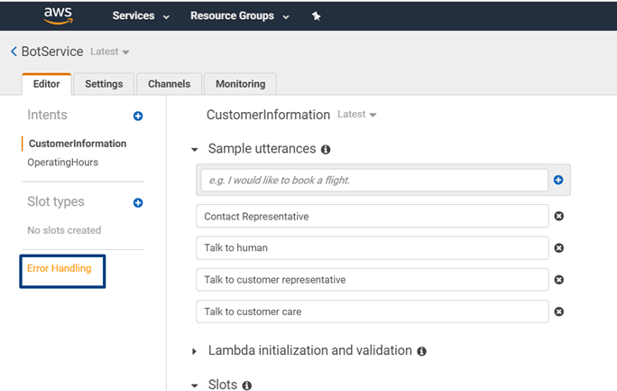Delete the 'Talk to customer care' utterance
Viewport: 617px width, 391px height.
click(558, 312)
